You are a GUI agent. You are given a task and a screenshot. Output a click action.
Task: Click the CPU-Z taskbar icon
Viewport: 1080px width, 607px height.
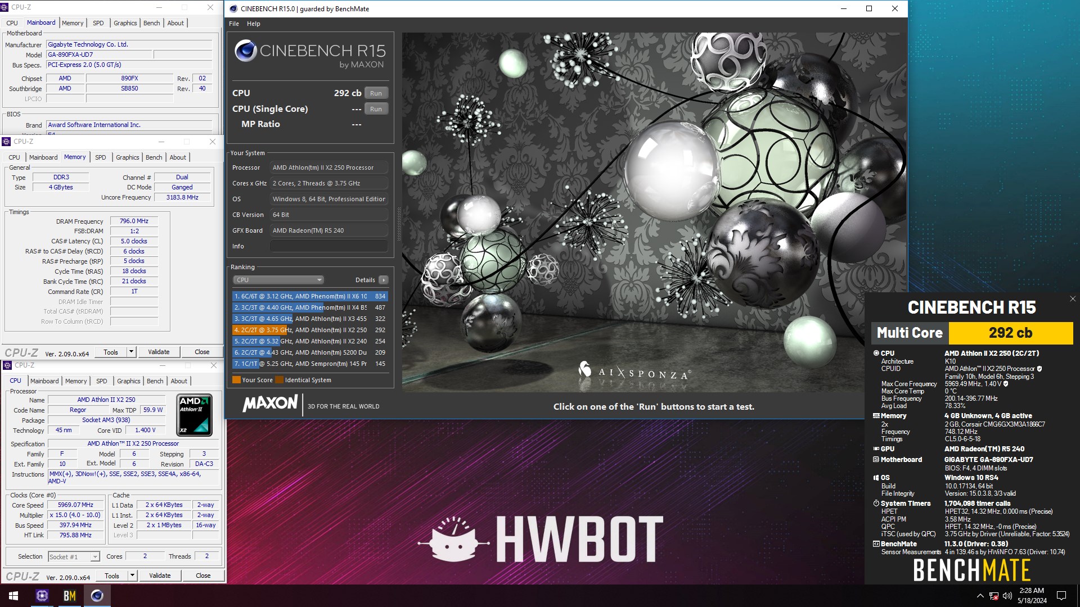click(x=42, y=596)
